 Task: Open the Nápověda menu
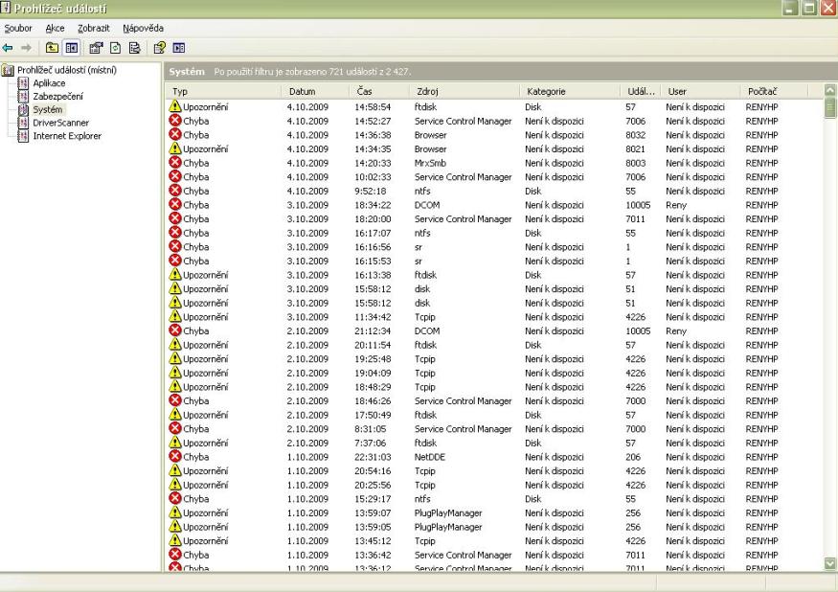pos(144,28)
